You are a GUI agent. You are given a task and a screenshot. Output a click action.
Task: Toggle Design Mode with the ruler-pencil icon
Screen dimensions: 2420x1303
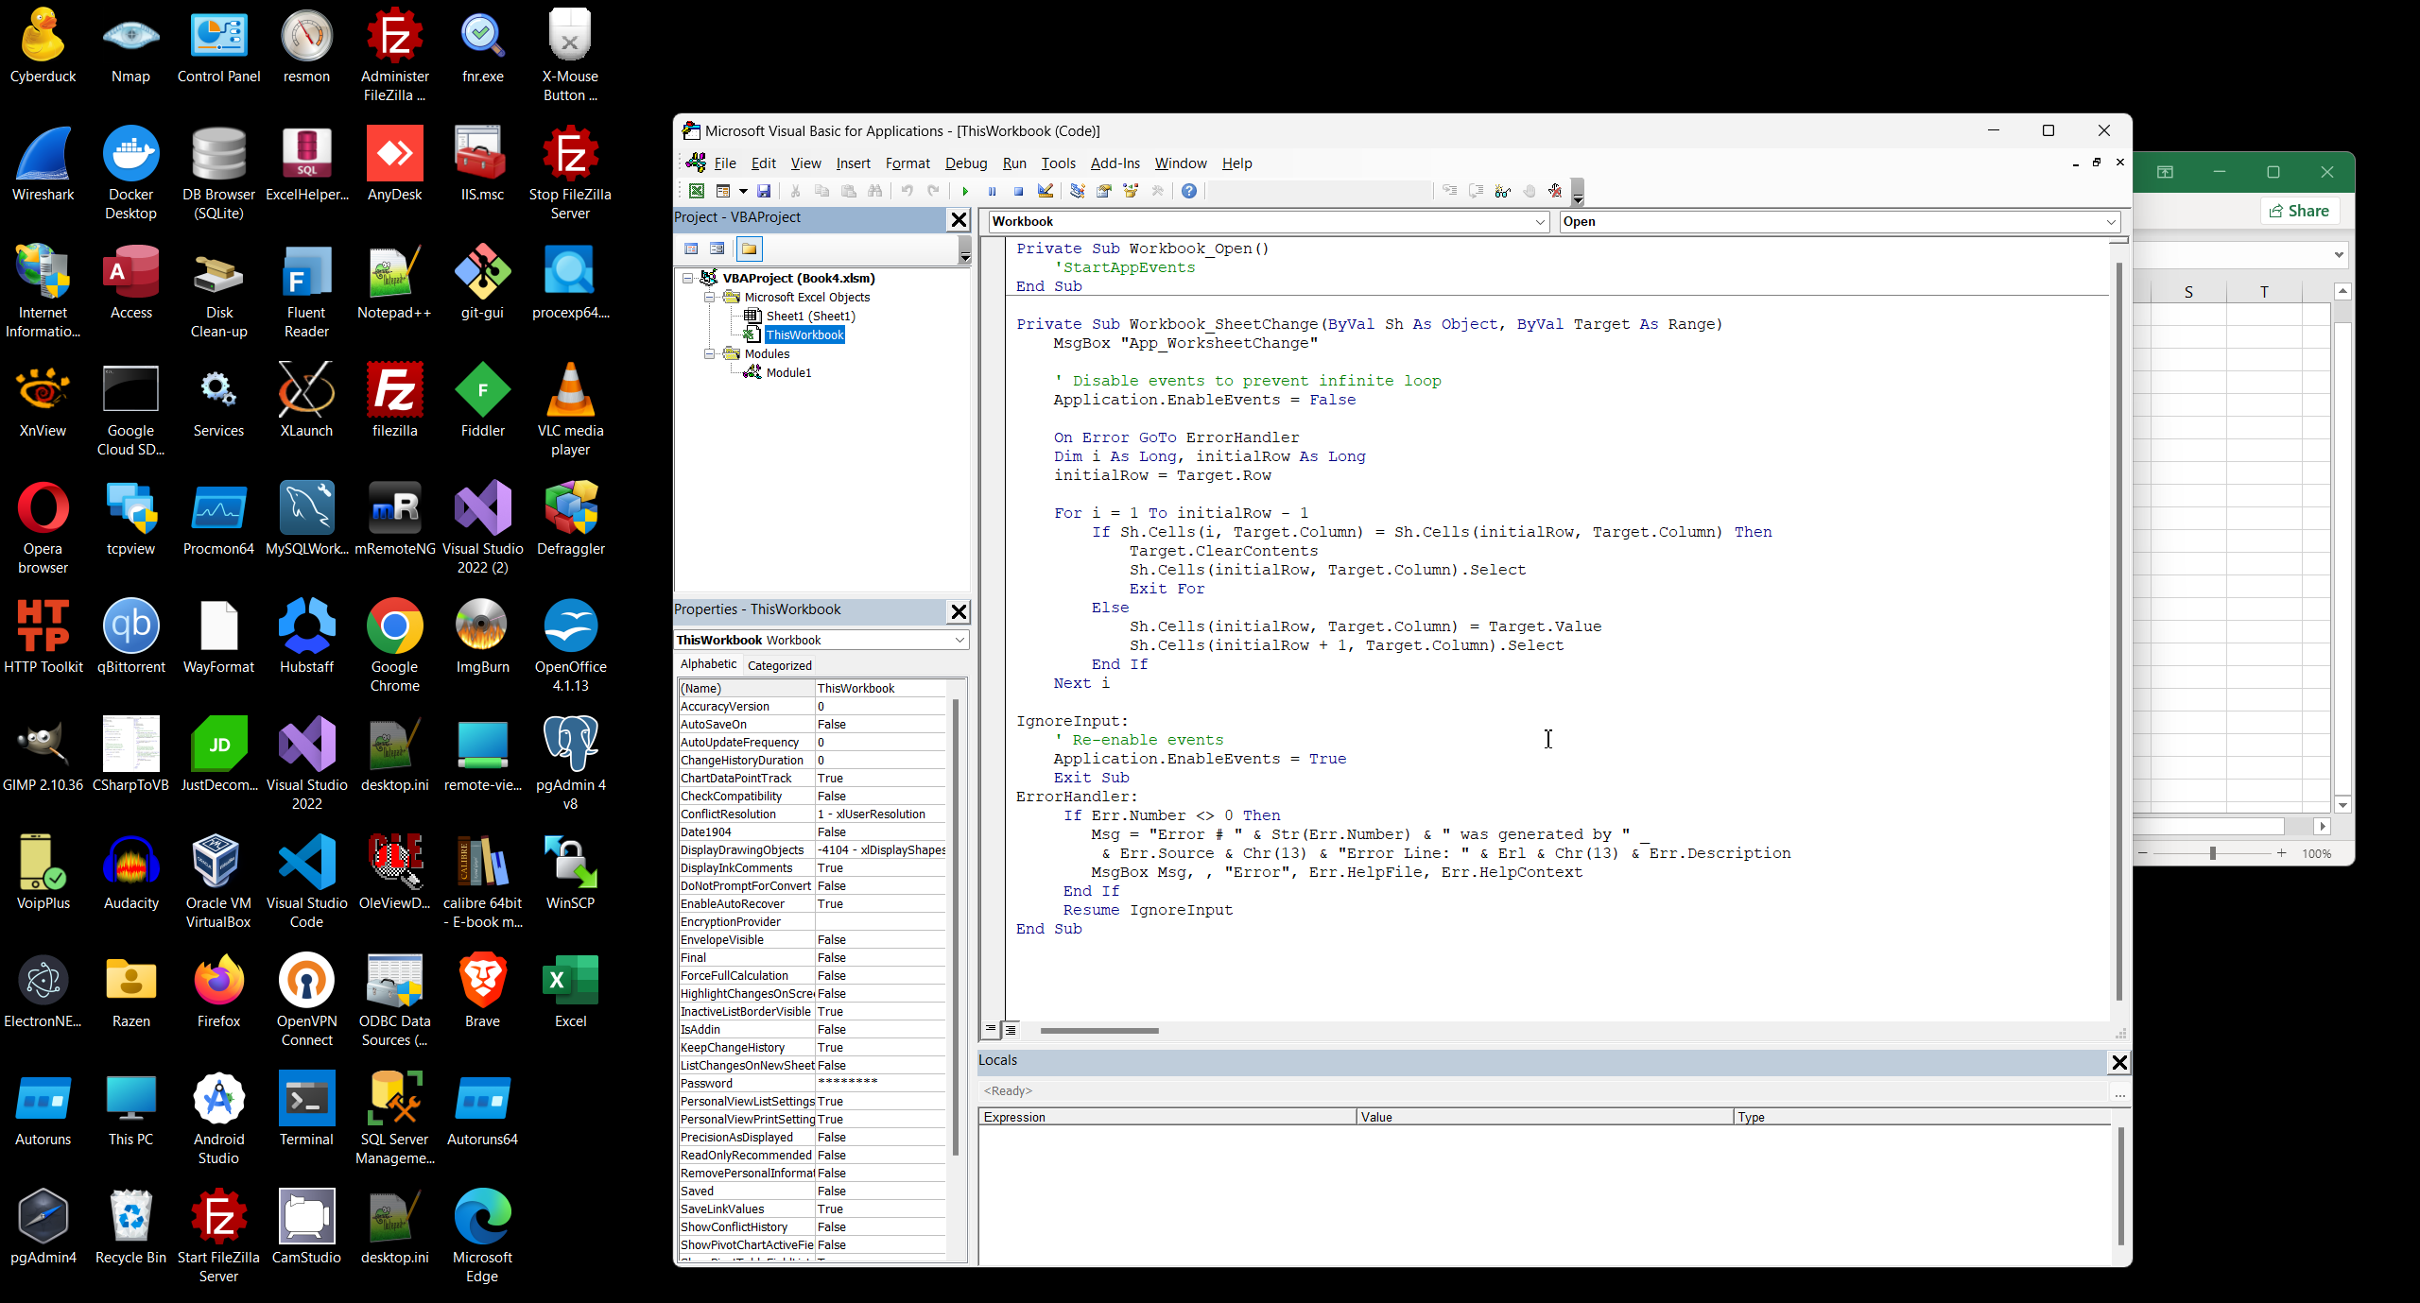pyautogui.click(x=1045, y=191)
